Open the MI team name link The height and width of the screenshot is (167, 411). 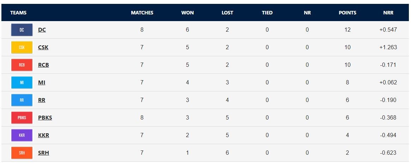point(42,83)
